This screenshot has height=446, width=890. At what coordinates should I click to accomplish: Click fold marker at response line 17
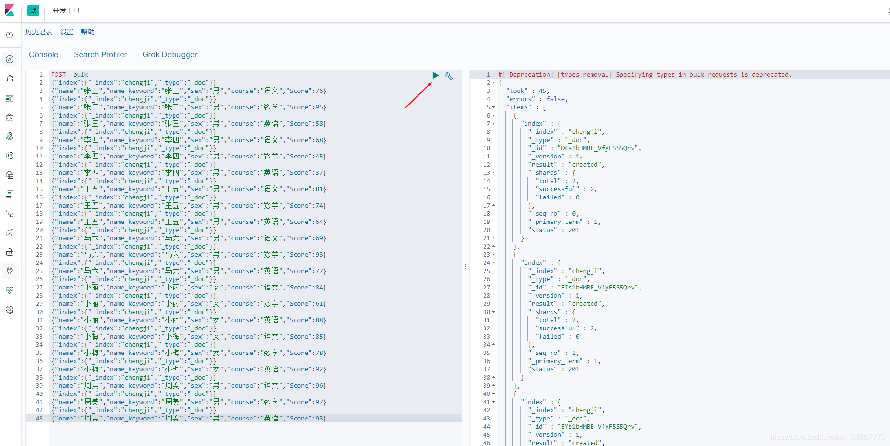pyautogui.click(x=494, y=206)
